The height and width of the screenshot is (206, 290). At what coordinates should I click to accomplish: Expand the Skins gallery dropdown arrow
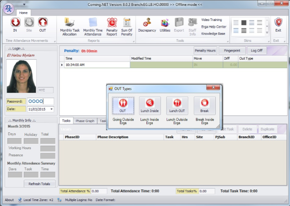[x=267, y=33]
